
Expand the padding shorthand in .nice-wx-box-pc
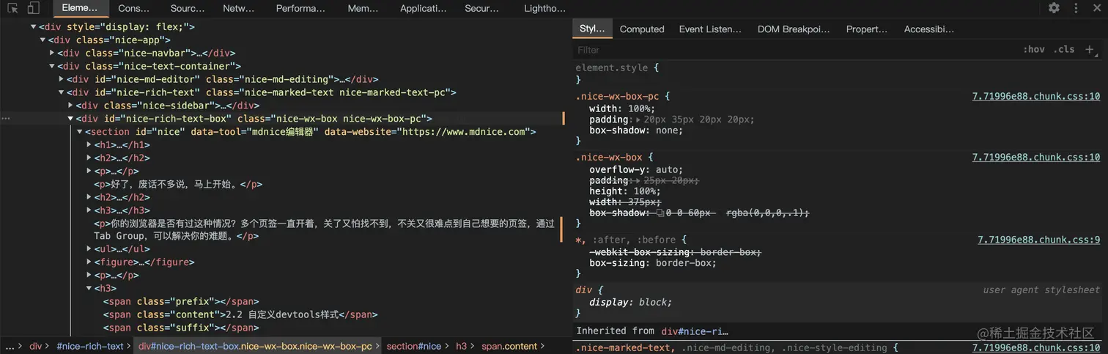tap(638, 119)
